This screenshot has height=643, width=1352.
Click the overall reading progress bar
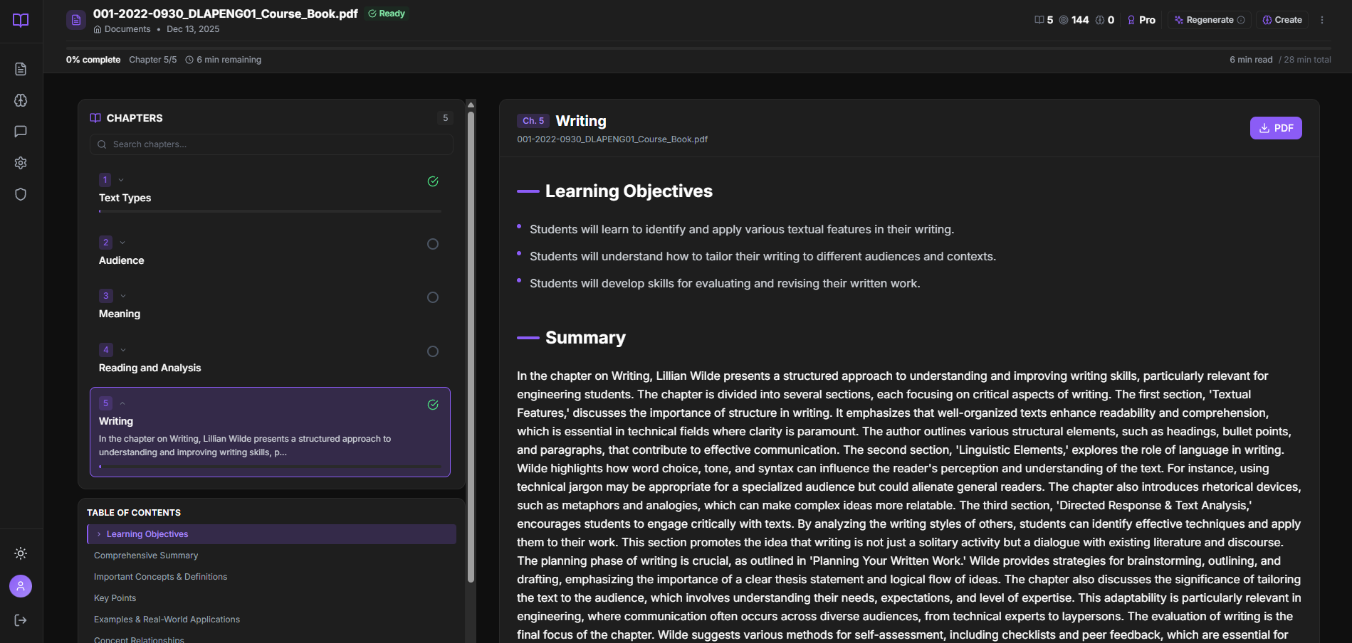(698, 48)
